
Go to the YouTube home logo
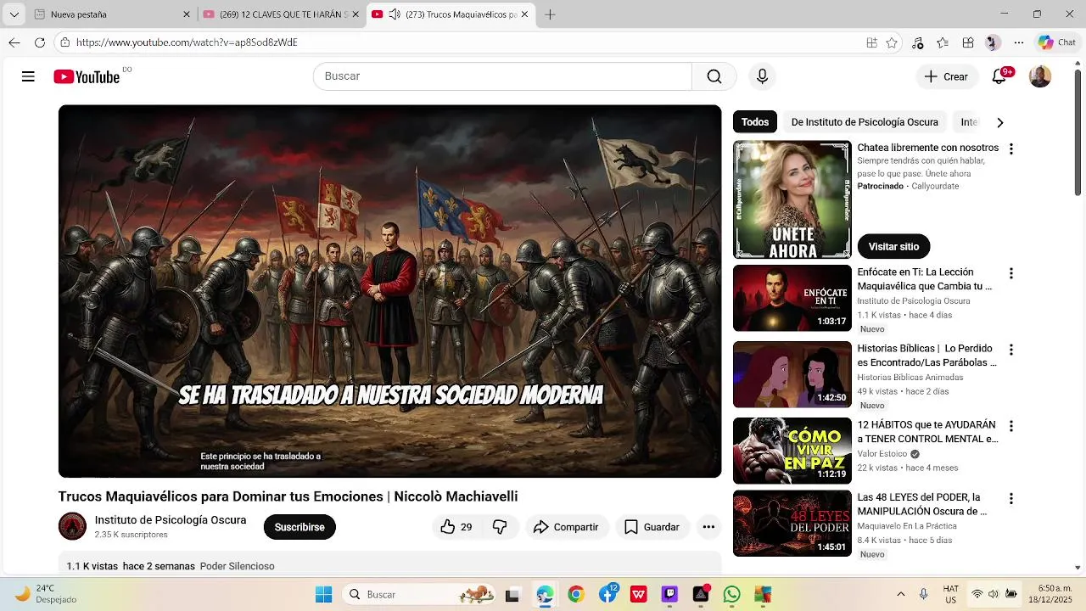87,77
